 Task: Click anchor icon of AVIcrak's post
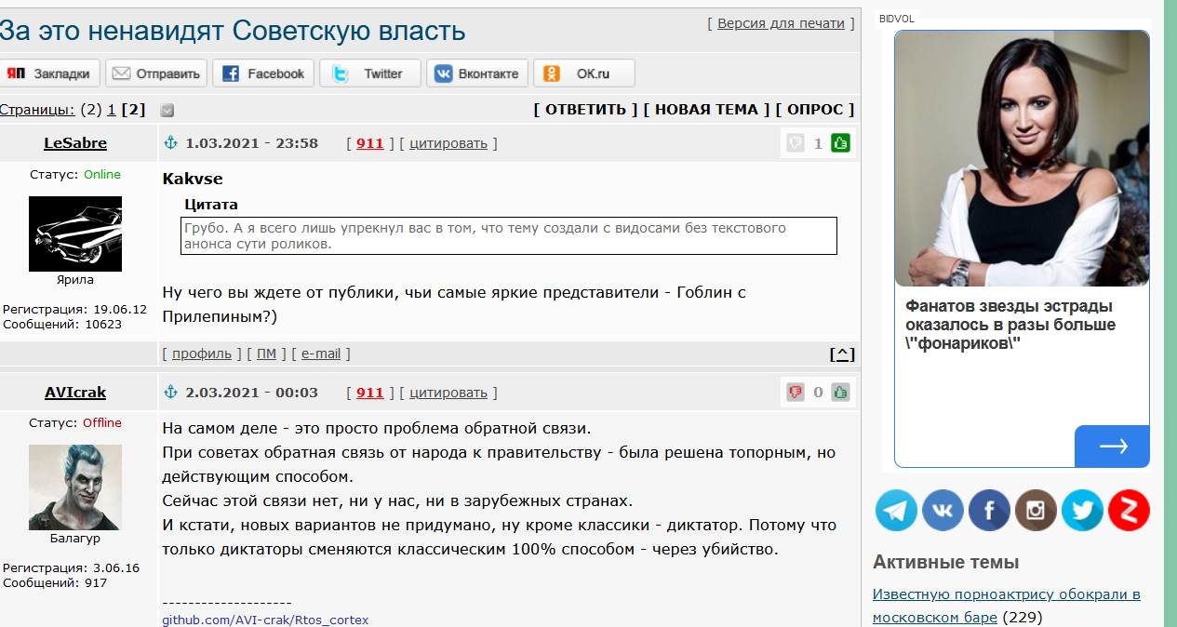click(x=170, y=392)
